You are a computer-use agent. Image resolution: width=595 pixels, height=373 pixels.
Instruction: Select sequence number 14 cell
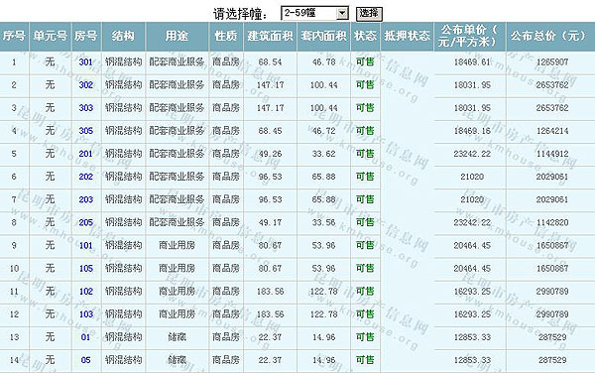pyautogui.click(x=14, y=360)
